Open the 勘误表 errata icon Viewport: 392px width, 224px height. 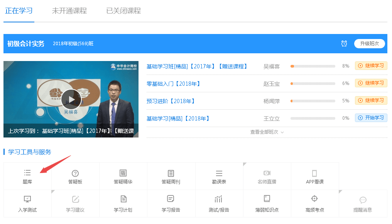click(x=219, y=173)
